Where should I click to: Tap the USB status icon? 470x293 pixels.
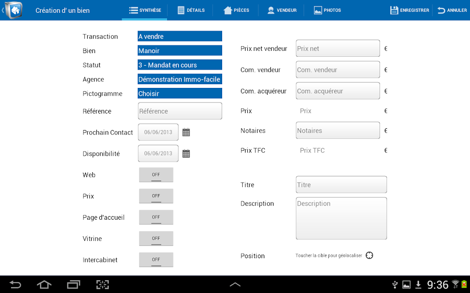395,284
